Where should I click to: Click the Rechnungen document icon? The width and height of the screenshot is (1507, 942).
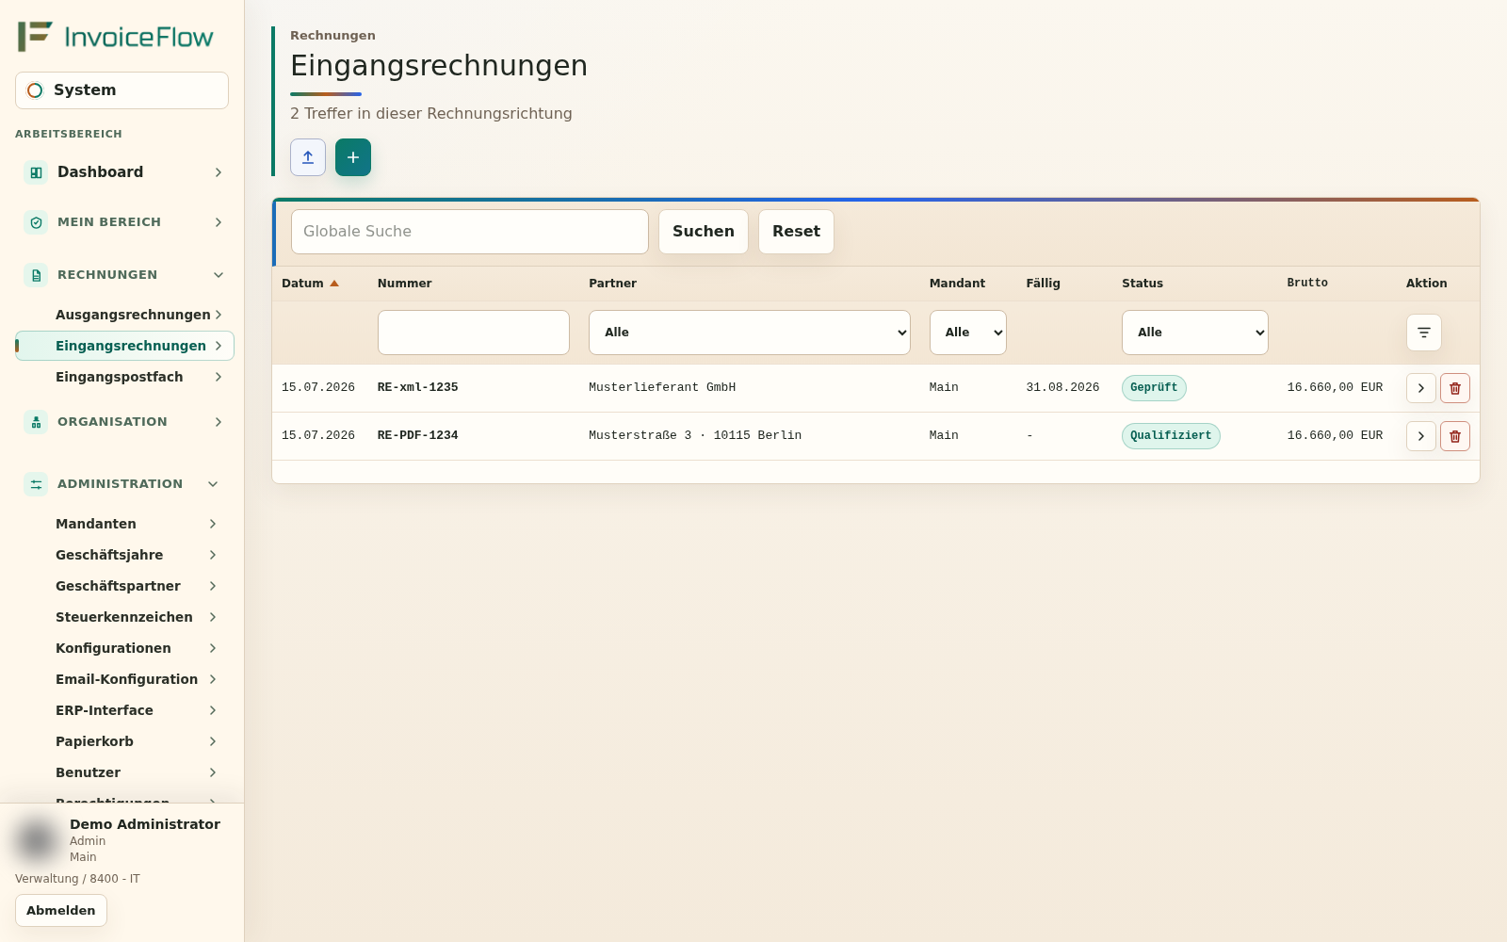36,275
